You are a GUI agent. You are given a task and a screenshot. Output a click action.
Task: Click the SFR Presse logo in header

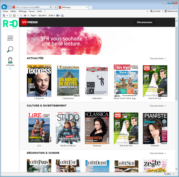click(x=29, y=22)
